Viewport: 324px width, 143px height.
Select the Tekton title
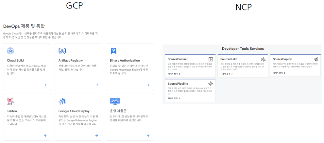click(12, 111)
